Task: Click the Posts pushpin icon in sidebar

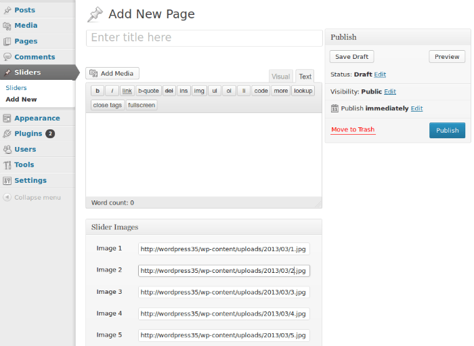Action: (x=7, y=10)
